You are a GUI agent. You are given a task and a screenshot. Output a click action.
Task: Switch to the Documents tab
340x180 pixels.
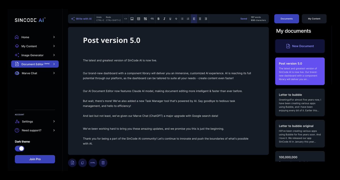(x=286, y=19)
